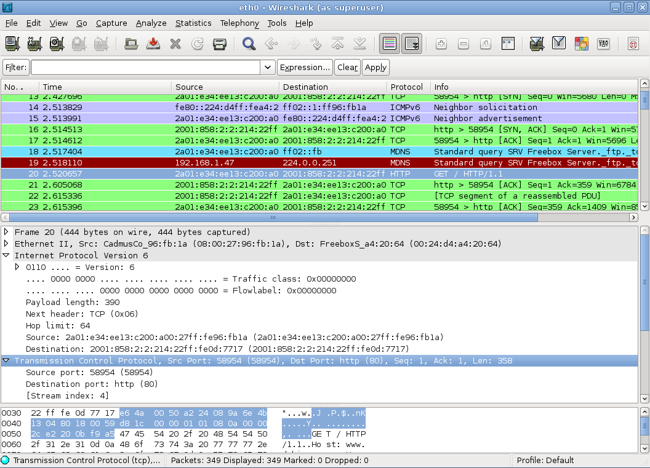Click the Expression... button
The image size is (650, 468).
pyautogui.click(x=305, y=67)
